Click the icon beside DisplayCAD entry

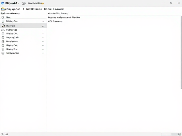[3, 38]
